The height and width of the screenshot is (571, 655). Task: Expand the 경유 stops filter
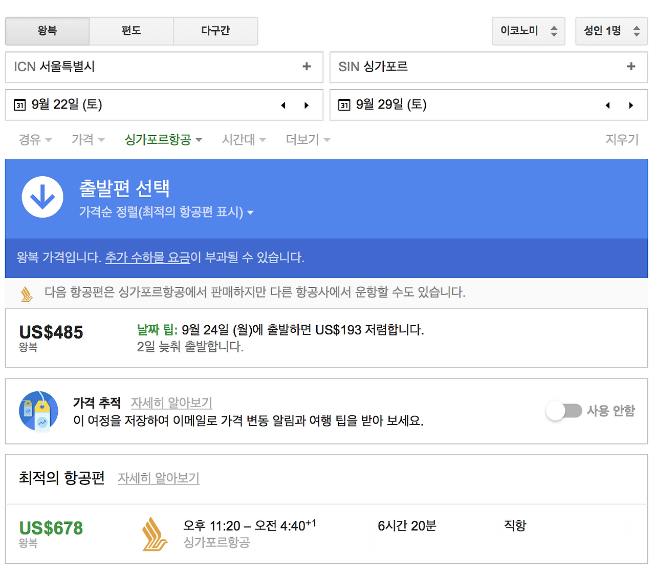[35, 139]
